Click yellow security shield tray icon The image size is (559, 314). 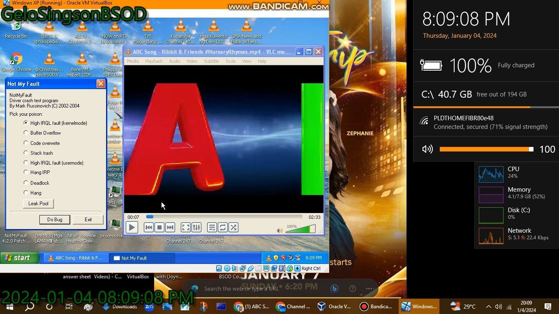276,258
